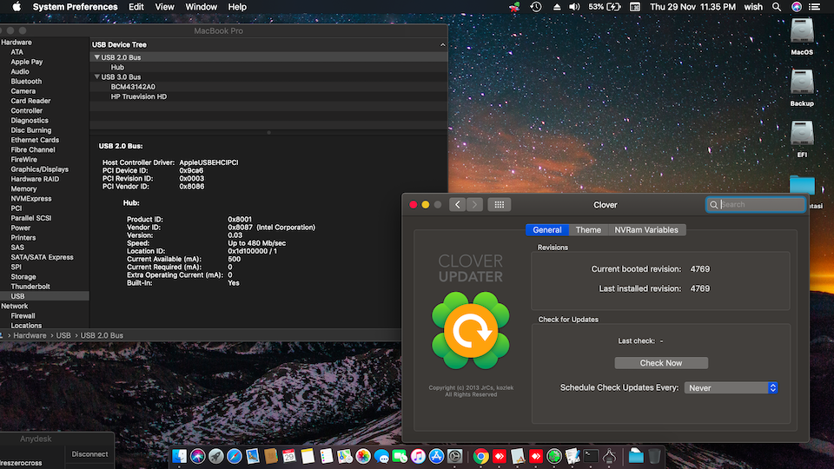Select Firewall under Network
834x469 pixels.
tap(23, 315)
